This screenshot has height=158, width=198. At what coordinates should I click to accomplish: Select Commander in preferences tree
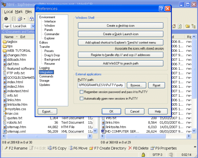pyautogui.click(x=52, y=34)
